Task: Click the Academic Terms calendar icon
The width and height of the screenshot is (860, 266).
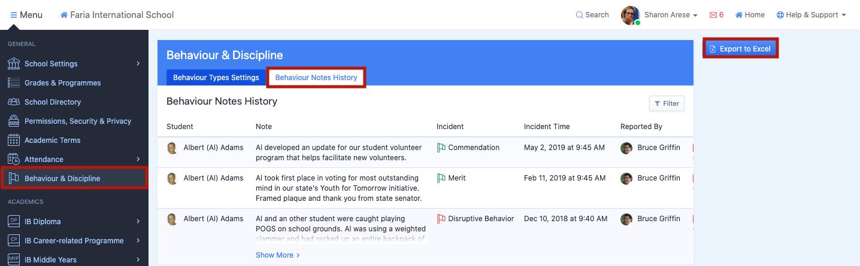Action: point(14,140)
